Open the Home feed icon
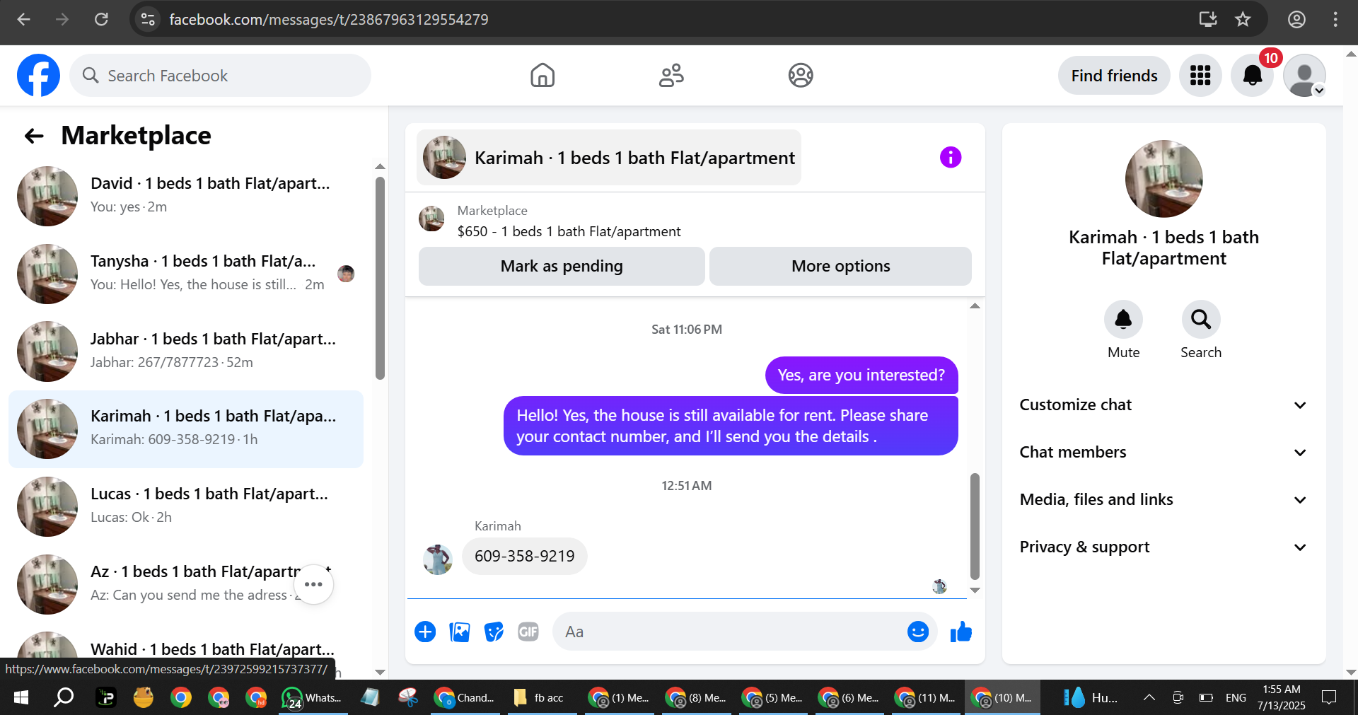 pyautogui.click(x=542, y=75)
